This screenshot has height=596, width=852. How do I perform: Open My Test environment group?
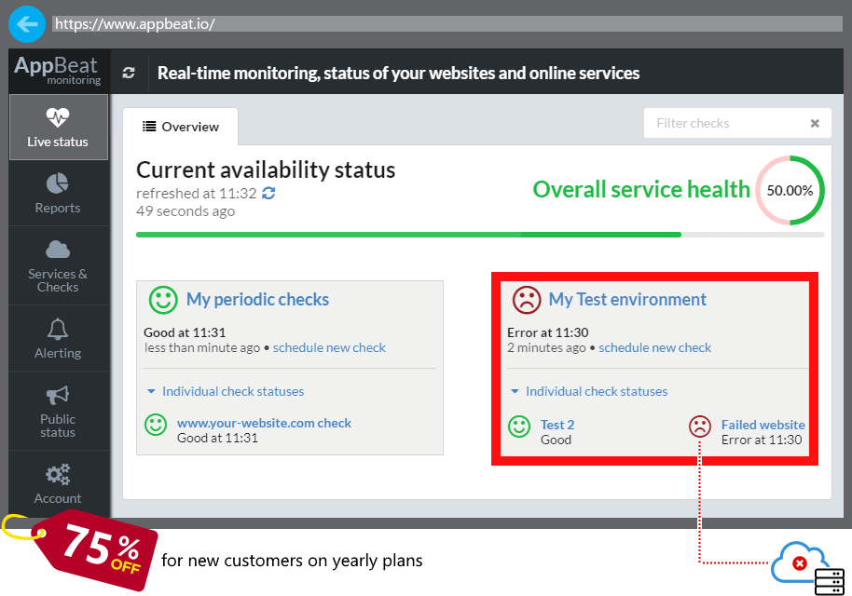point(627,300)
